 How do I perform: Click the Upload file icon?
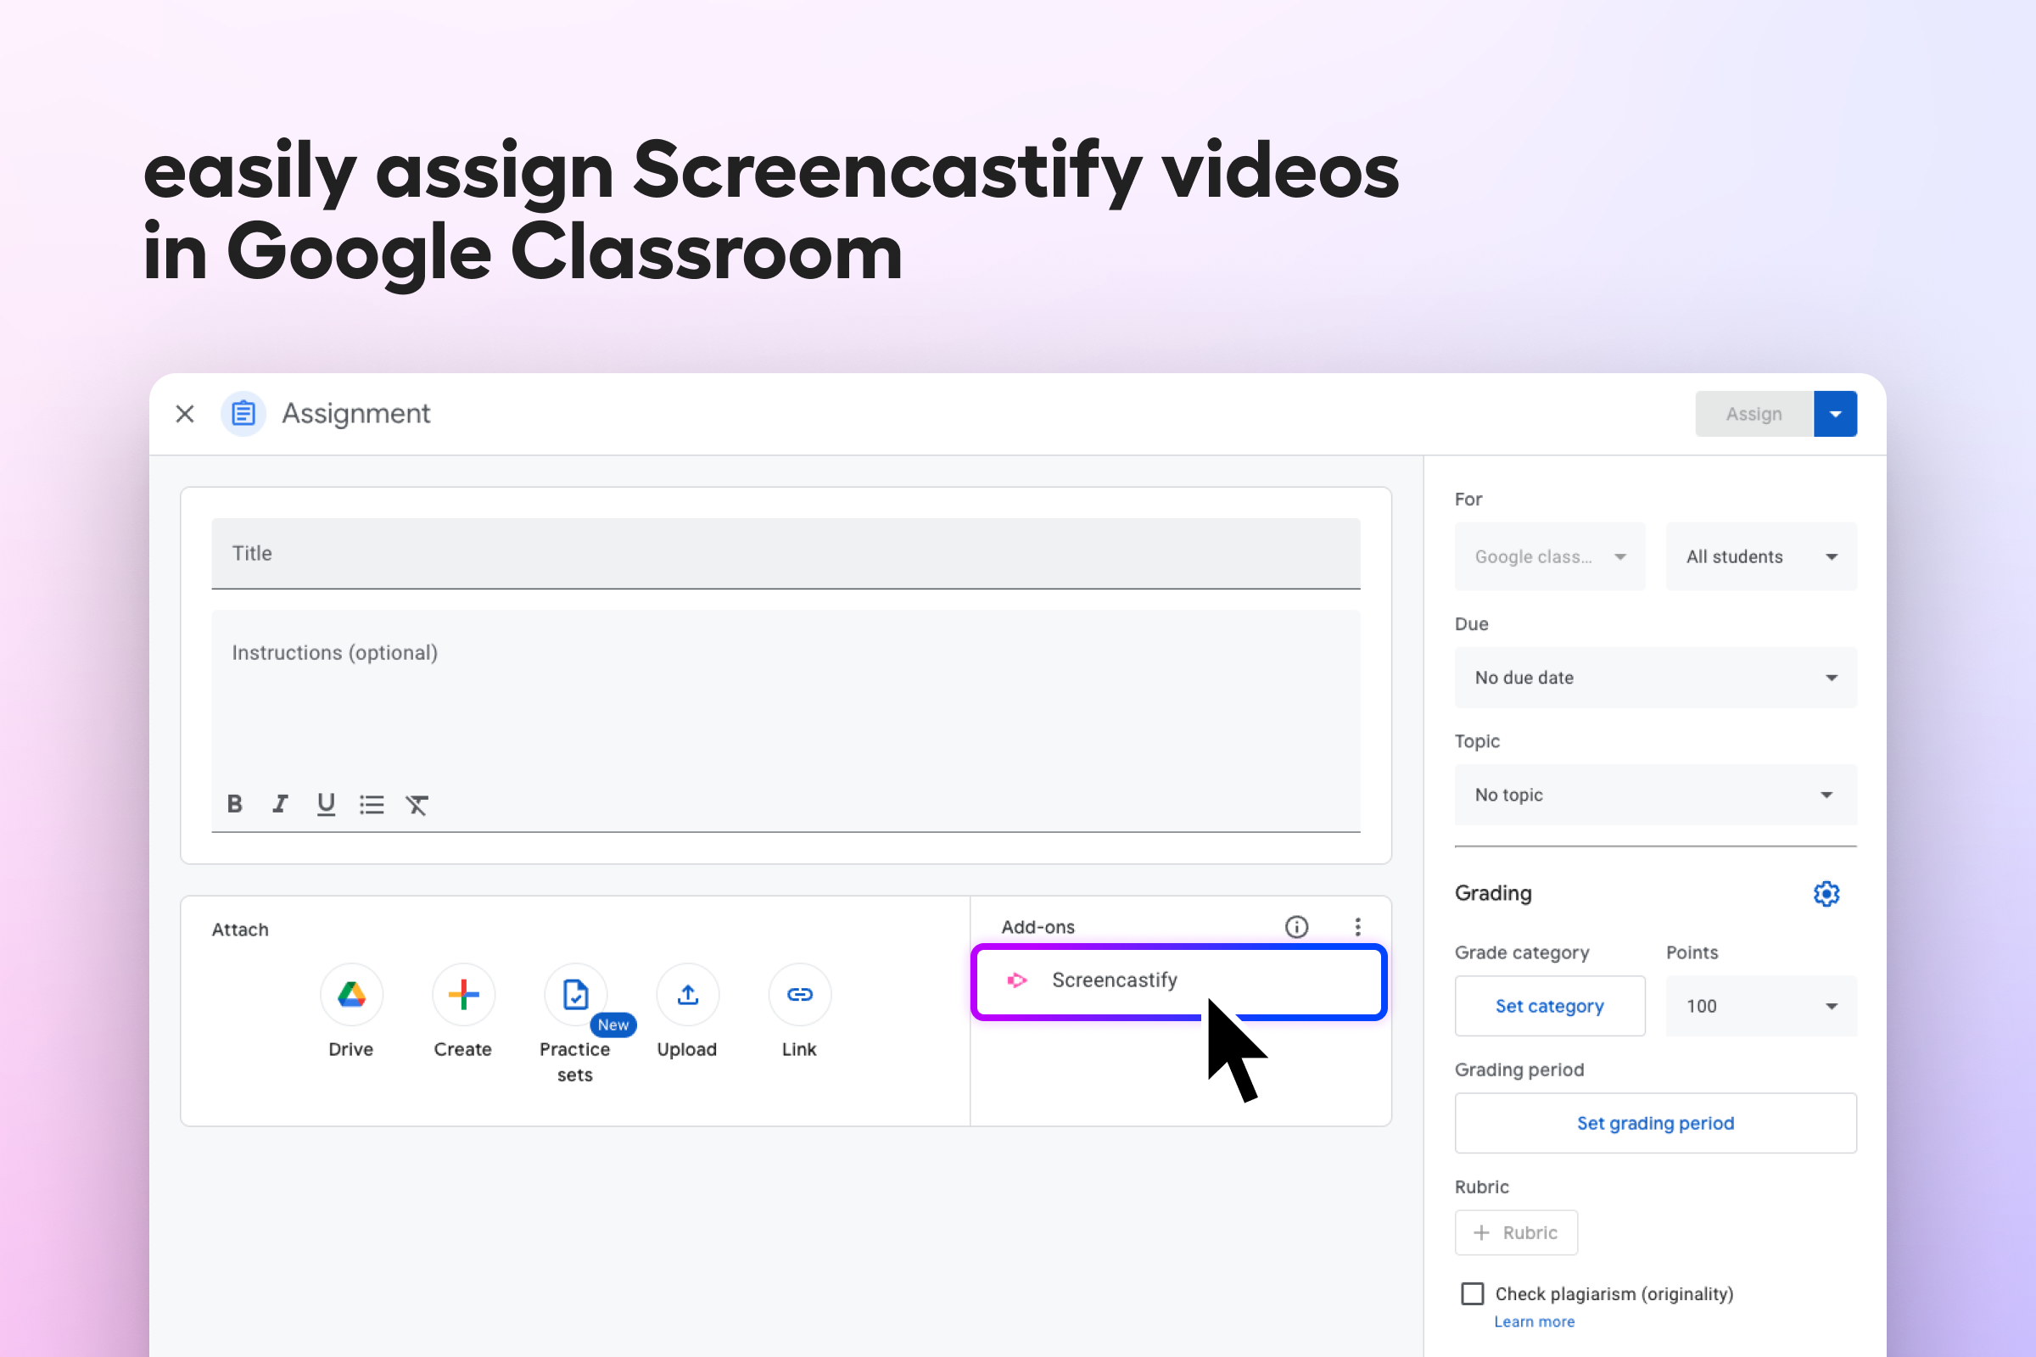pyautogui.click(x=687, y=994)
